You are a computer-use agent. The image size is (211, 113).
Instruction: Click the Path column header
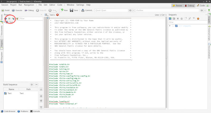[28, 89]
